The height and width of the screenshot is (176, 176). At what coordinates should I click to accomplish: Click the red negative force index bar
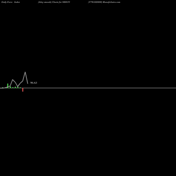(23, 90)
